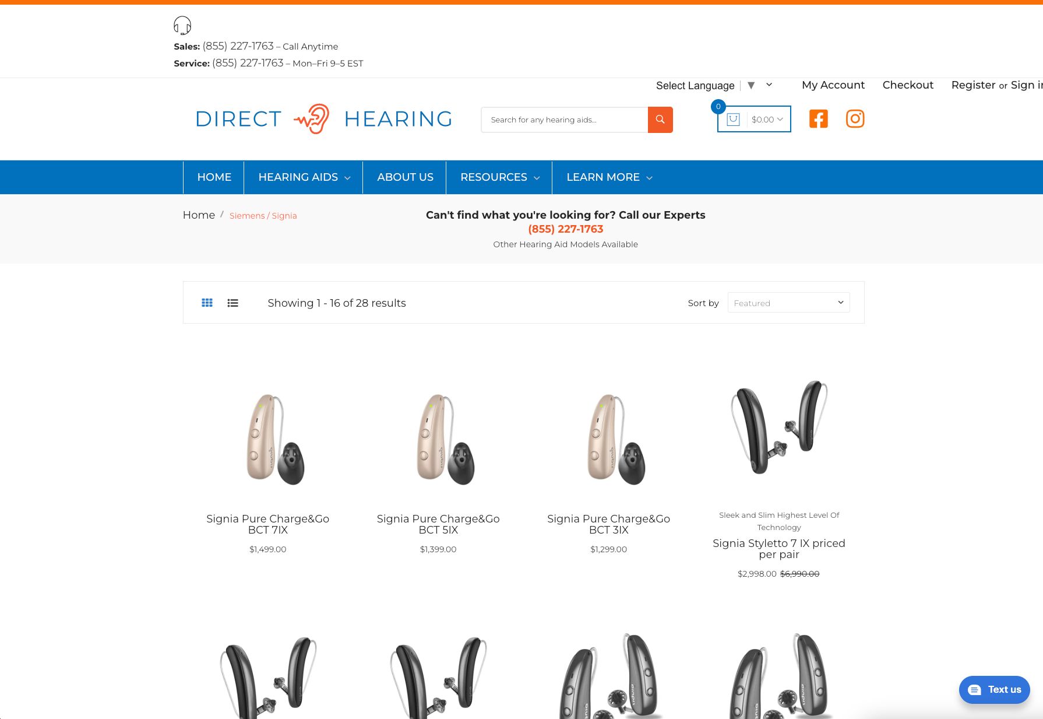Open the Facebook page icon
1043x719 pixels.
818,119
